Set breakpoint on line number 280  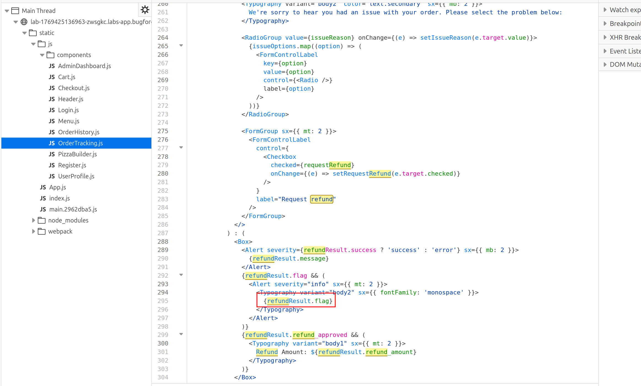click(x=163, y=173)
